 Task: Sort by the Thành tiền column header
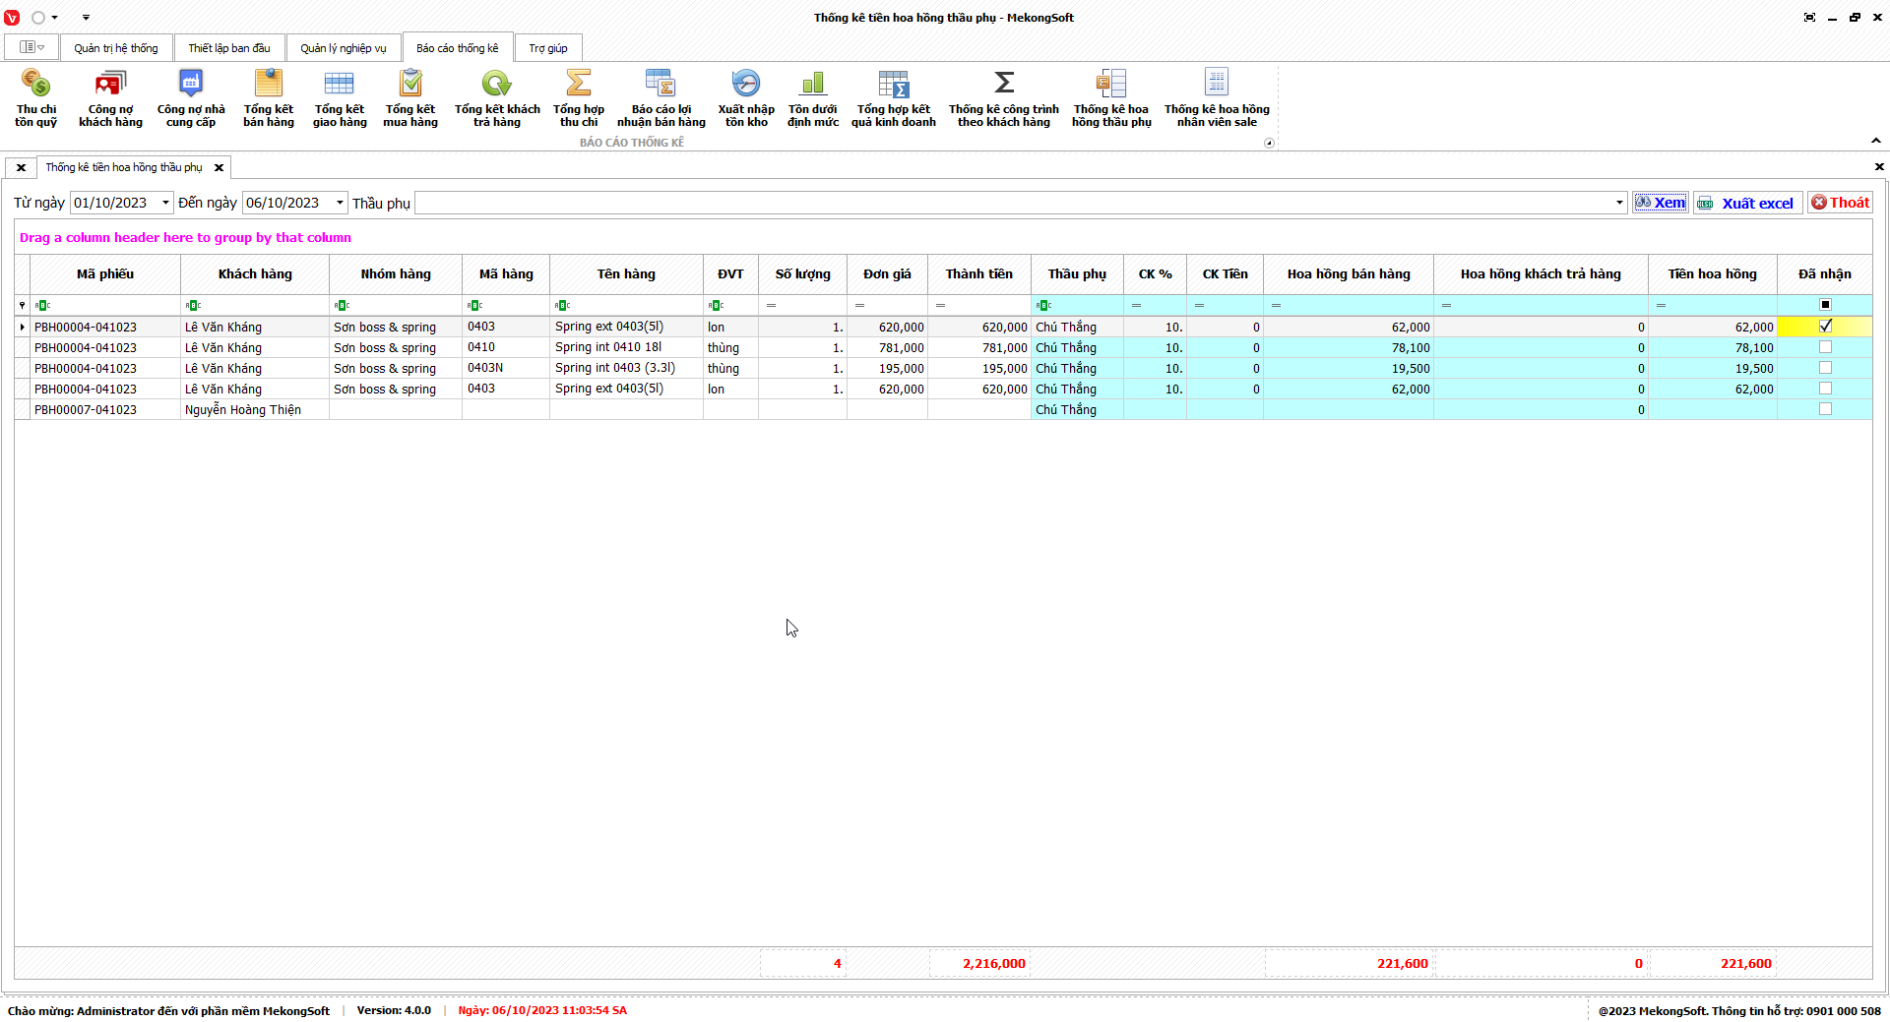coord(978,274)
